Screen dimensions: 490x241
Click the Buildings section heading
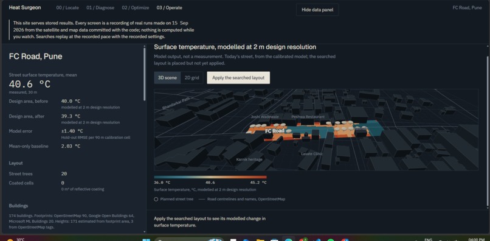(18, 206)
